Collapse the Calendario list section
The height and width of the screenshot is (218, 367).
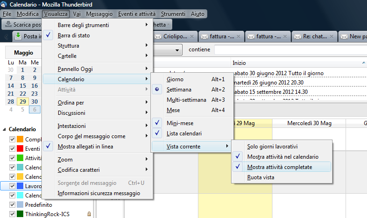tap(5, 129)
